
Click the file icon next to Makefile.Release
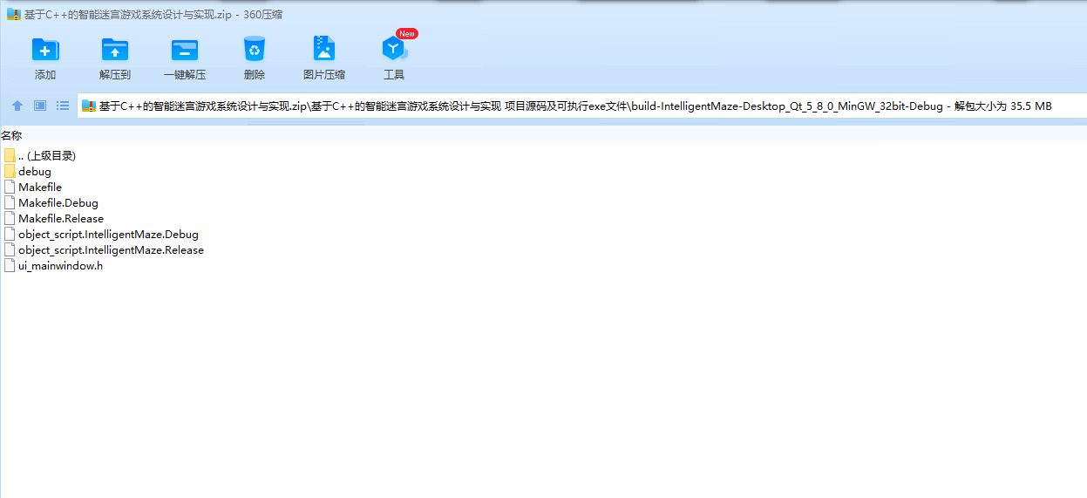click(x=10, y=218)
